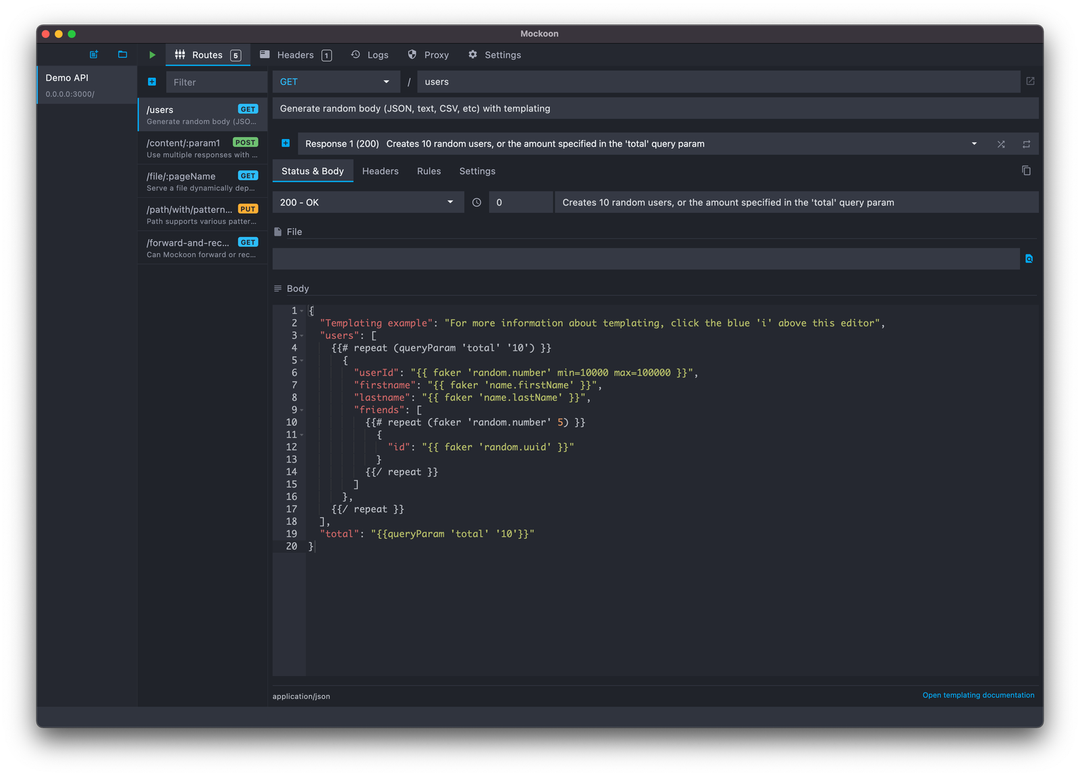Click the POST badge on /content/:param1
This screenshot has height=776, width=1080.
point(246,143)
